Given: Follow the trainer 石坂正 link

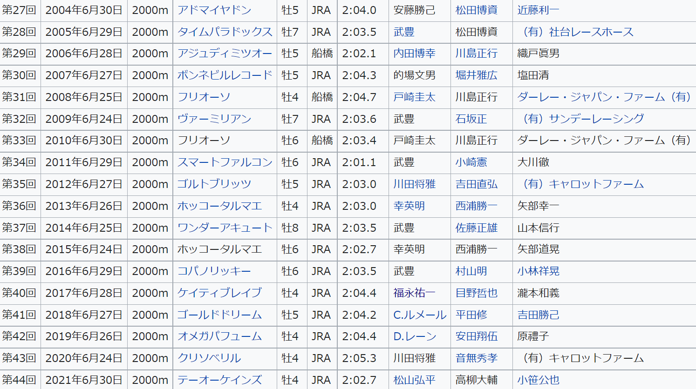Looking at the screenshot, I should tap(471, 119).
